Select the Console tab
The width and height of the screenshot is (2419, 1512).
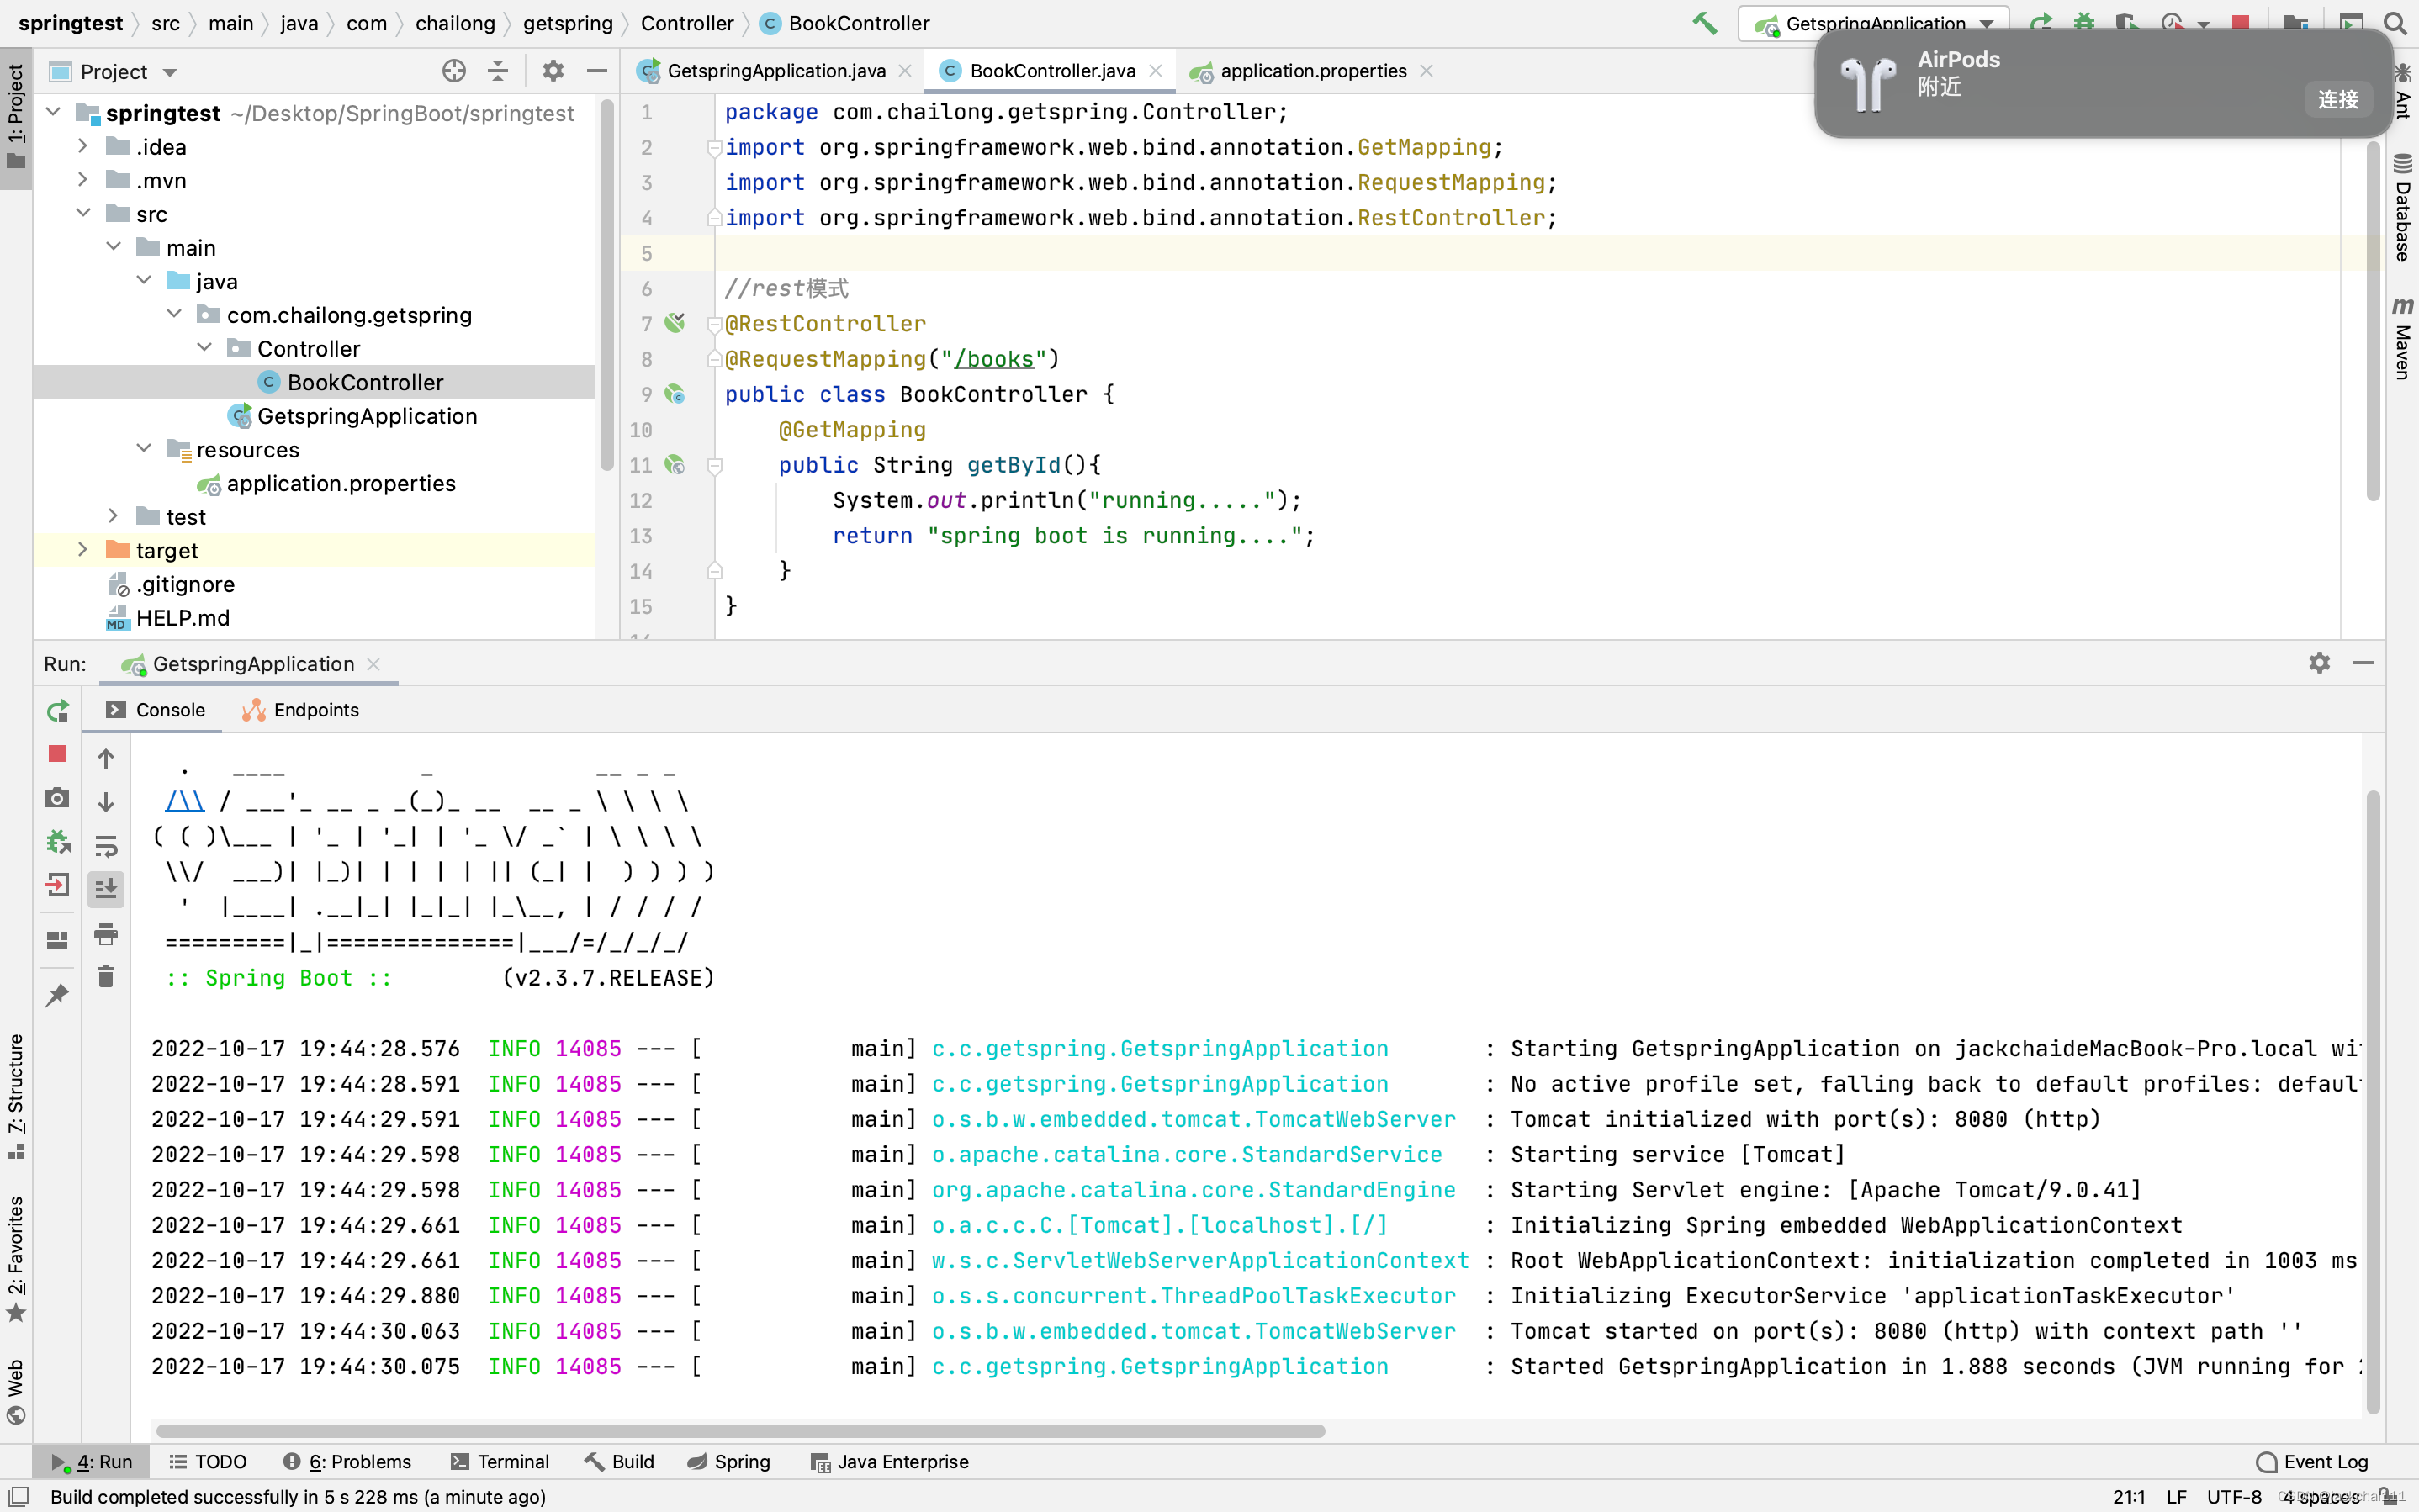(x=155, y=710)
